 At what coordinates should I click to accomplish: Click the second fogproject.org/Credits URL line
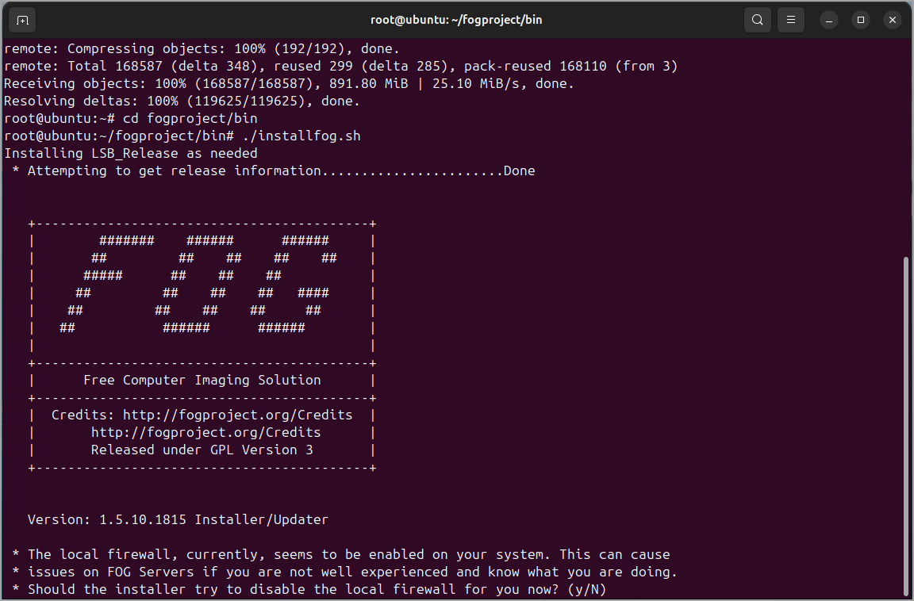(205, 433)
